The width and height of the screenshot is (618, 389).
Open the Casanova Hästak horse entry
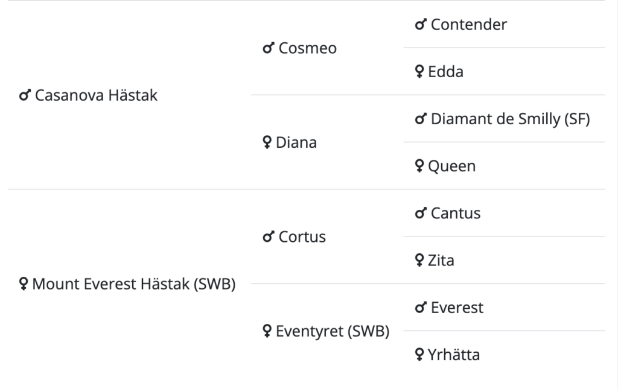[x=96, y=95]
